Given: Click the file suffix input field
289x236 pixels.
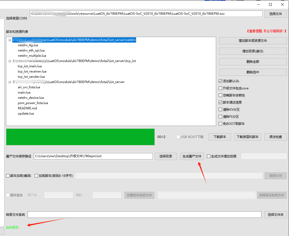Looking at the screenshot, I should pos(264,156).
